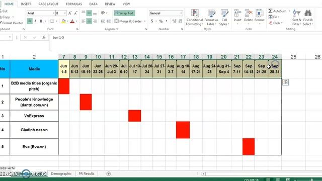Screen dimensions: 322x181
Task: Click the Insert cells button
Action: (237, 18)
